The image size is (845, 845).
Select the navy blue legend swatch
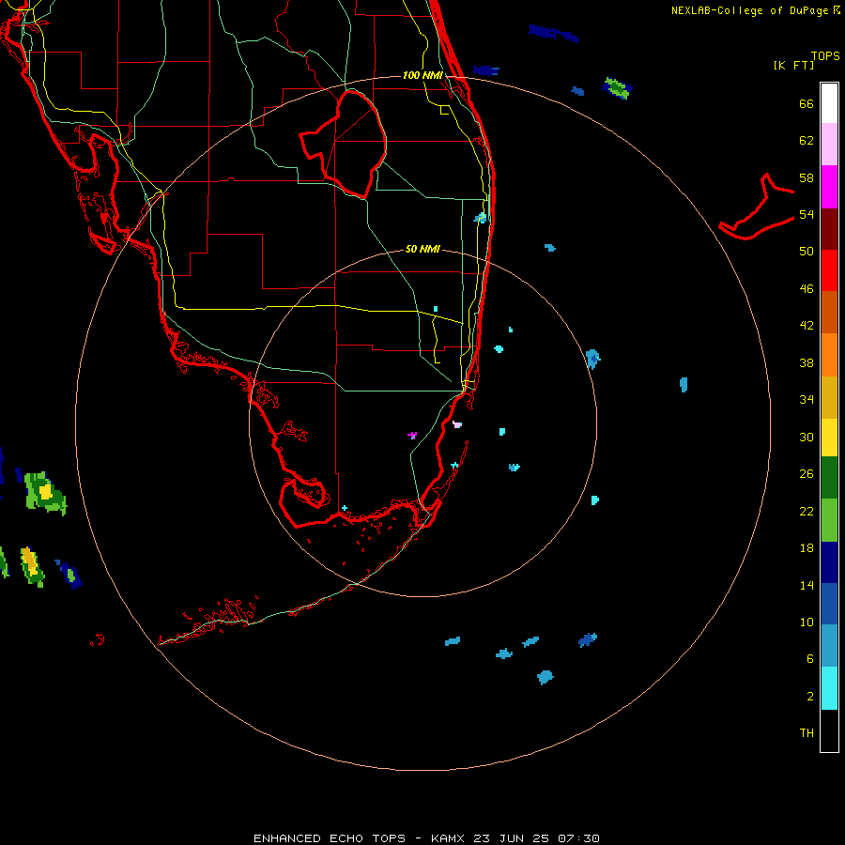(x=829, y=562)
